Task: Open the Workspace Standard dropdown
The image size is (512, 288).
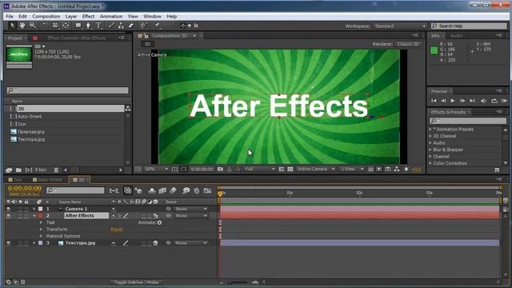Action: [x=400, y=26]
